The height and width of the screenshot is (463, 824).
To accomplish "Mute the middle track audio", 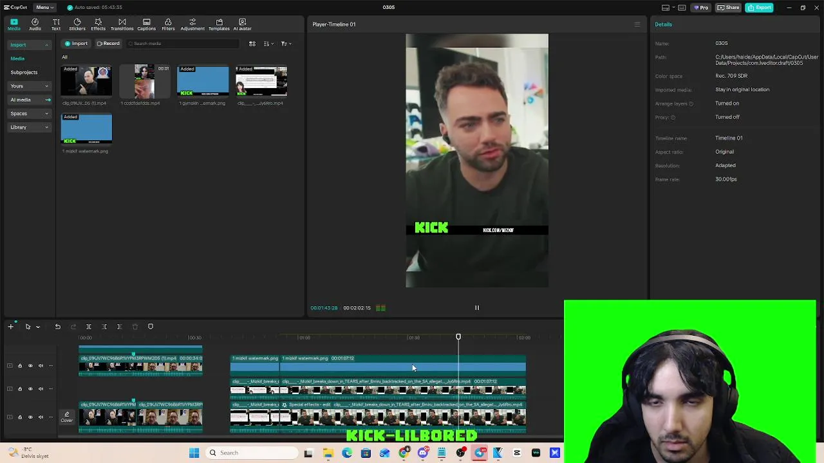I will tap(41, 389).
